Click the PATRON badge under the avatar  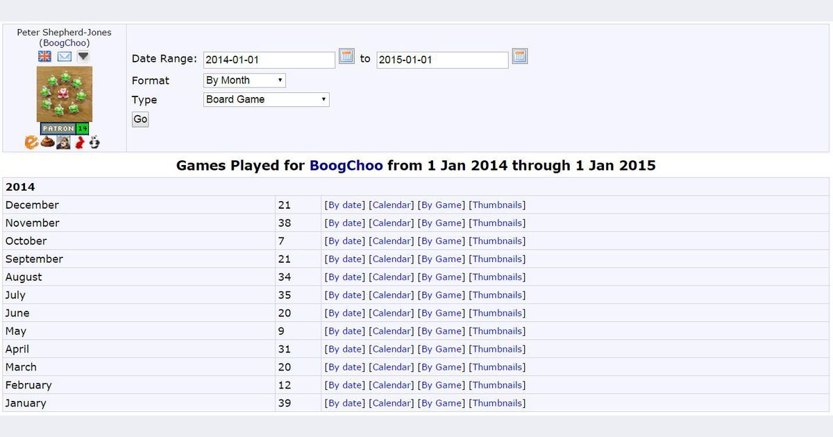click(58, 128)
